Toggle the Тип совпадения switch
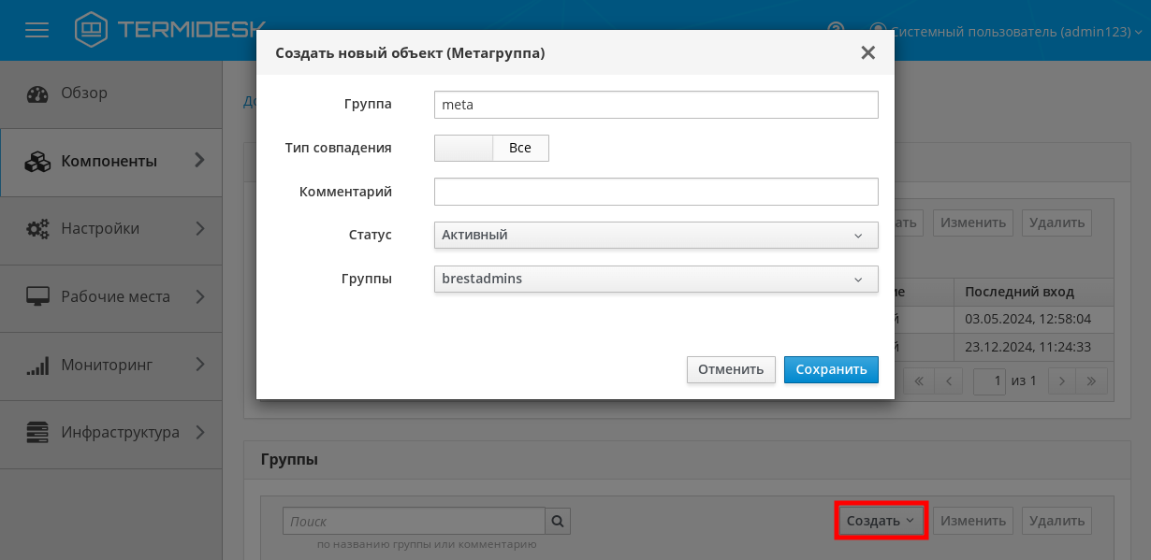Viewport: 1151px width, 560px height. [x=491, y=148]
